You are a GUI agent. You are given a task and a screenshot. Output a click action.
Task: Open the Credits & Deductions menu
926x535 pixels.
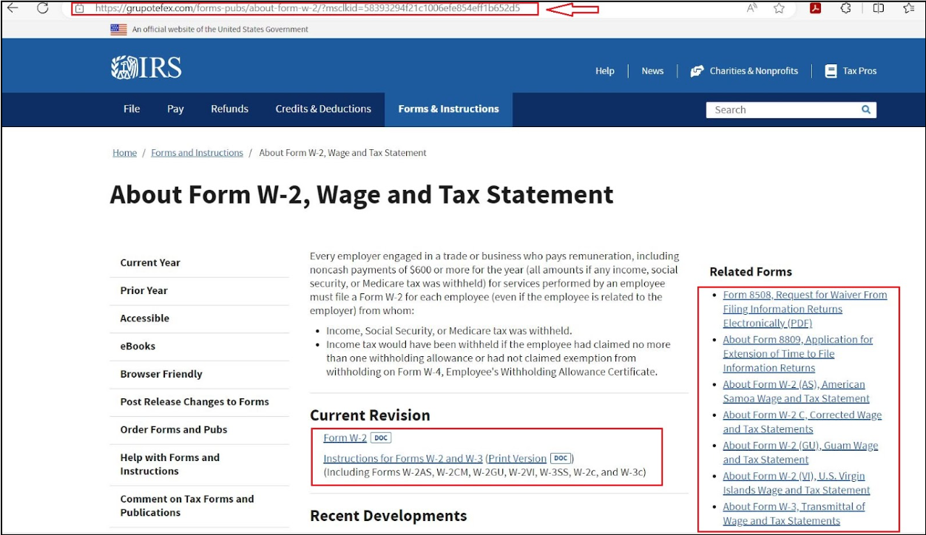(323, 109)
